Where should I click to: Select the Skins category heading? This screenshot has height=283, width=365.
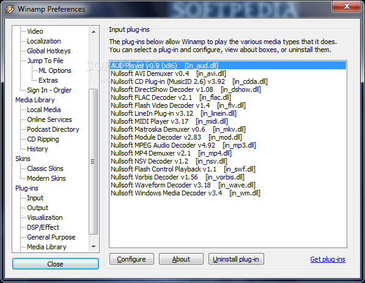[23, 159]
